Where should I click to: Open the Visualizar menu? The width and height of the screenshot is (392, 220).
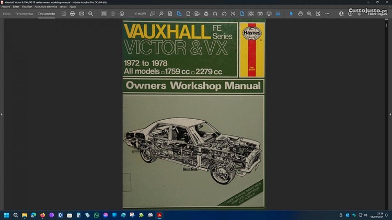pos(27,6)
